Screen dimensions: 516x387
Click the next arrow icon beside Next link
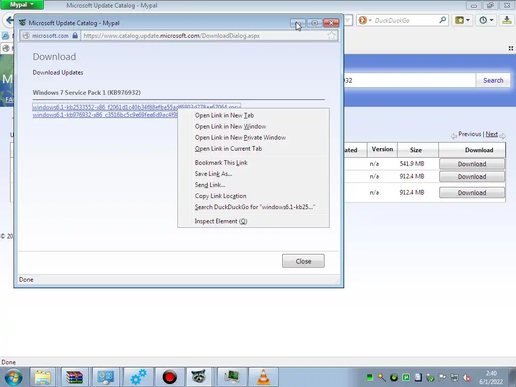pos(502,136)
